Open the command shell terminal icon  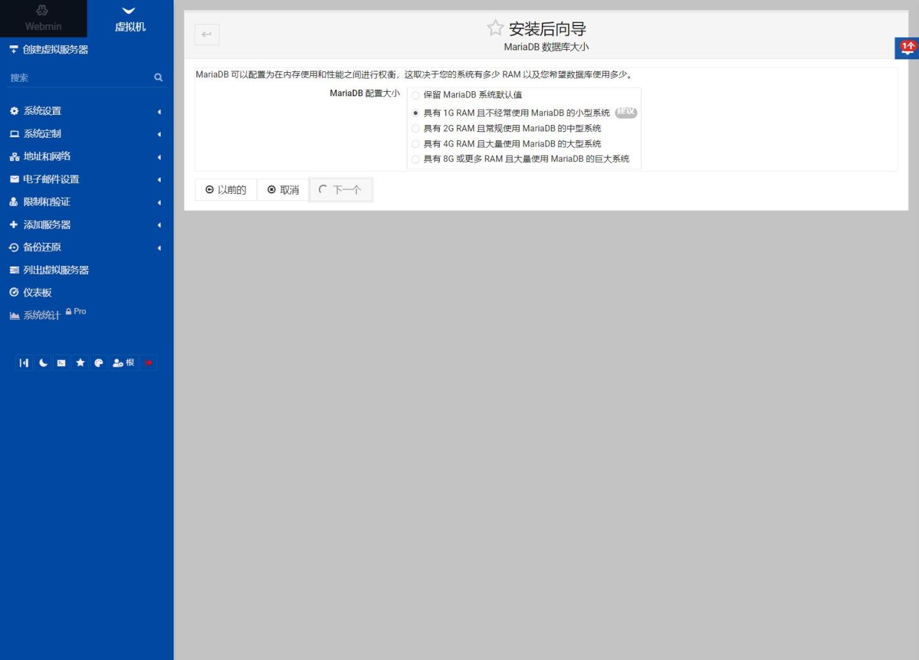[x=61, y=363]
